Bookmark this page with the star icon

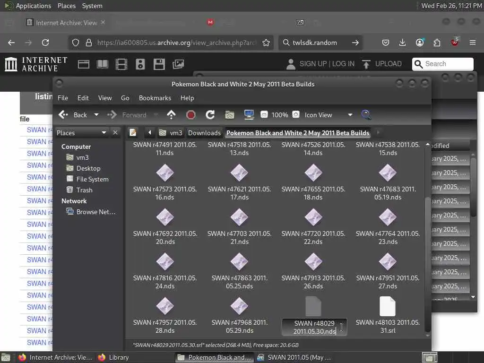tap(266, 43)
